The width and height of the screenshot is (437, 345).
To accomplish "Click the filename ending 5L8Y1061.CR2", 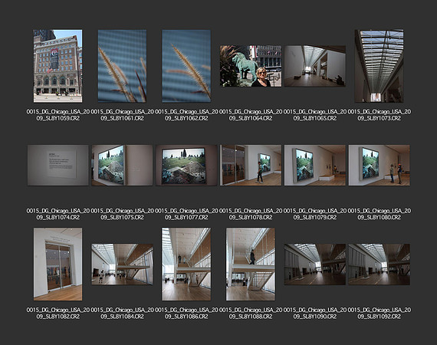I will click(x=122, y=115).
